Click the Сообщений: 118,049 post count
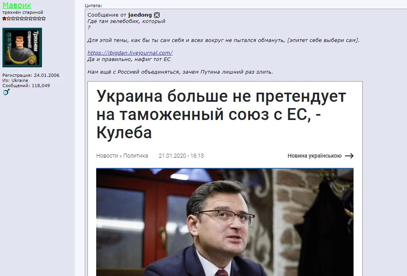Screen dimensions: 407x276 tap(26, 86)
